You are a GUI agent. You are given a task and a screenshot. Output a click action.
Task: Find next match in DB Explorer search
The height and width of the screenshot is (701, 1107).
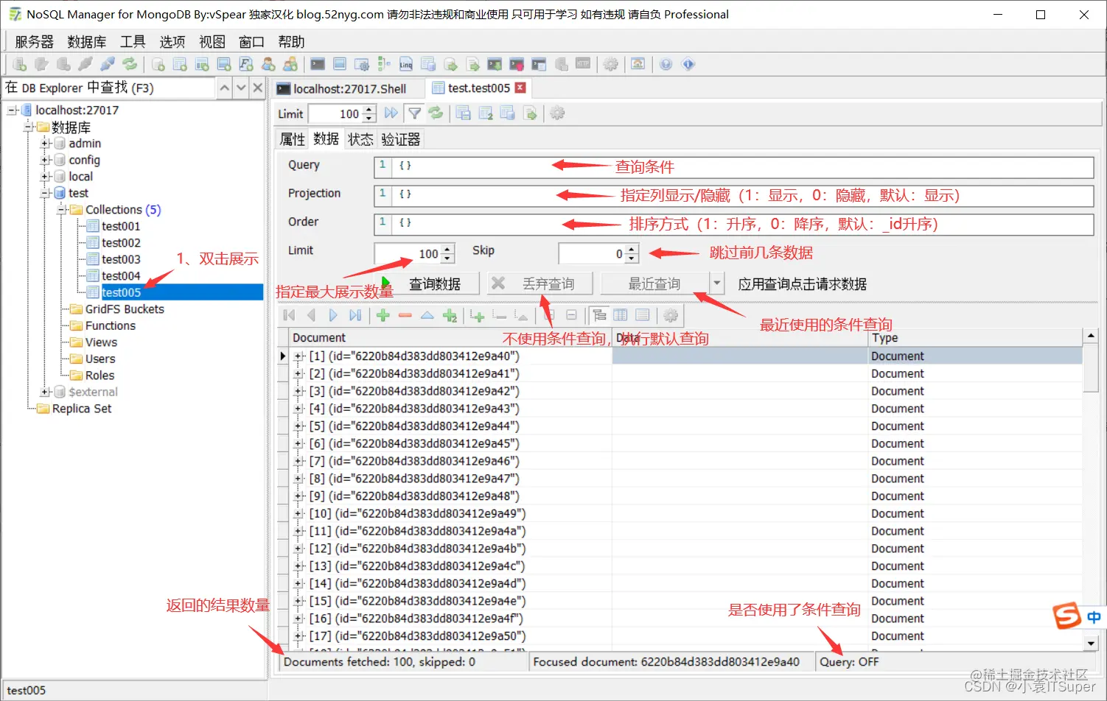coord(241,88)
